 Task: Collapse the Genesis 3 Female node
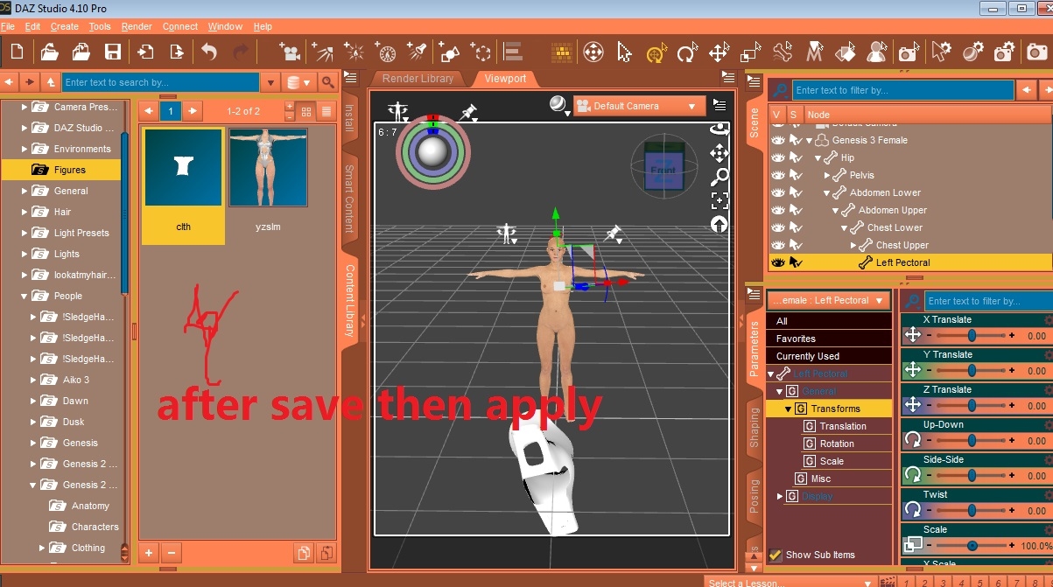810,140
